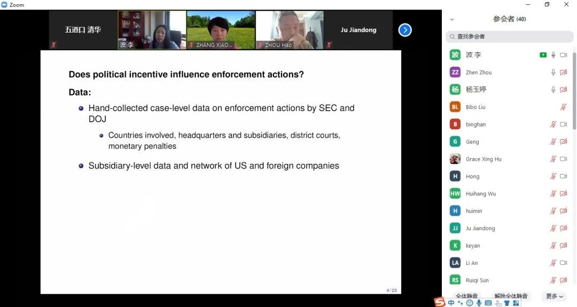This screenshot has height=307, width=577.
Task: Click Hong's muted microphone icon
Action: [x=553, y=177]
